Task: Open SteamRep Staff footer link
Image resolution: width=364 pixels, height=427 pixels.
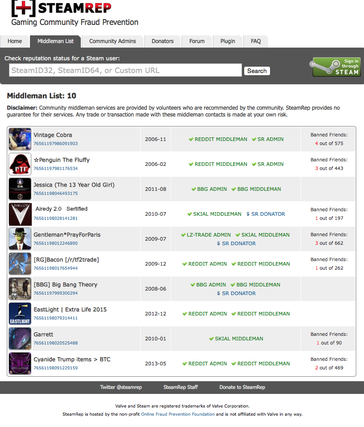Action: click(x=181, y=387)
